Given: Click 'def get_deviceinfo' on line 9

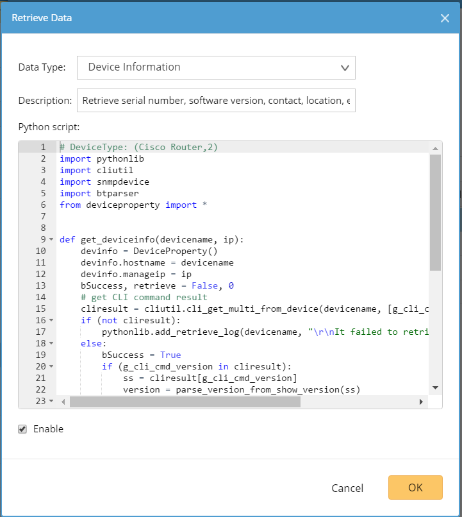Looking at the screenshot, I should click(152, 239).
